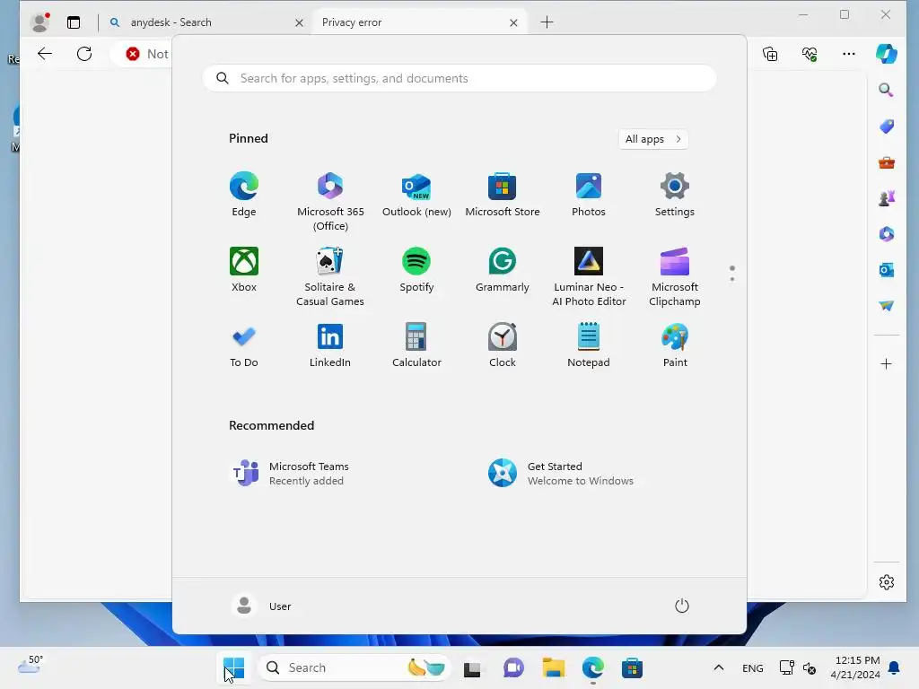Screen dimensions: 919x689
Task: Launch Spotify from pinned apps
Action: tap(416, 270)
